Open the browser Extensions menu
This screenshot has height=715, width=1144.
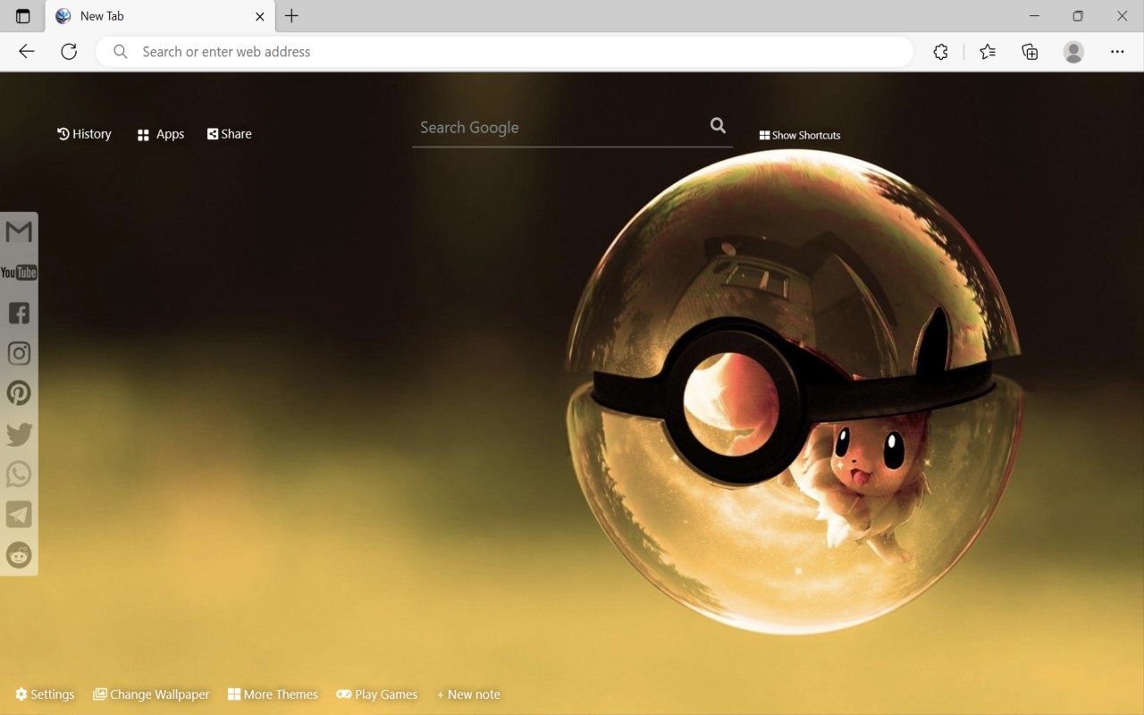(940, 52)
